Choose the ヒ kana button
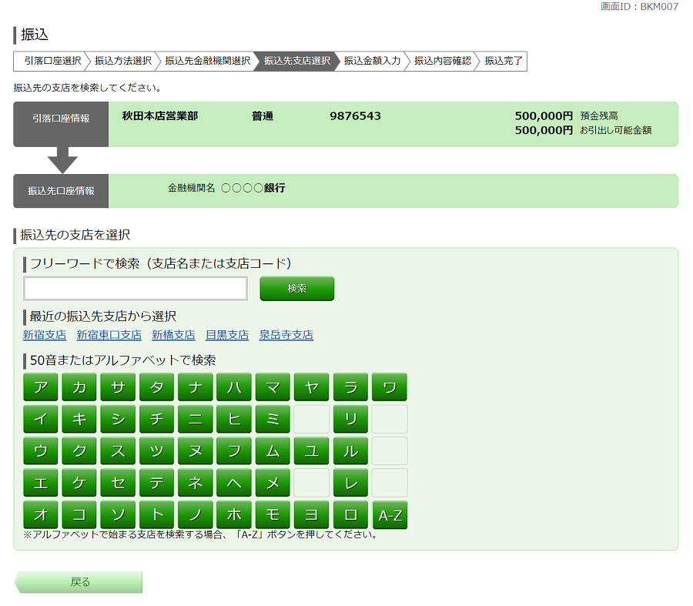Viewport: 693px width, 606px height. (x=234, y=419)
